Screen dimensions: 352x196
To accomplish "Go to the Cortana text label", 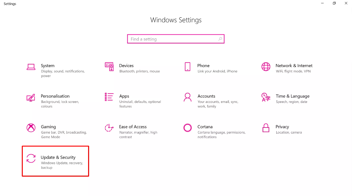I will pyautogui.click(x=205, y=127).
